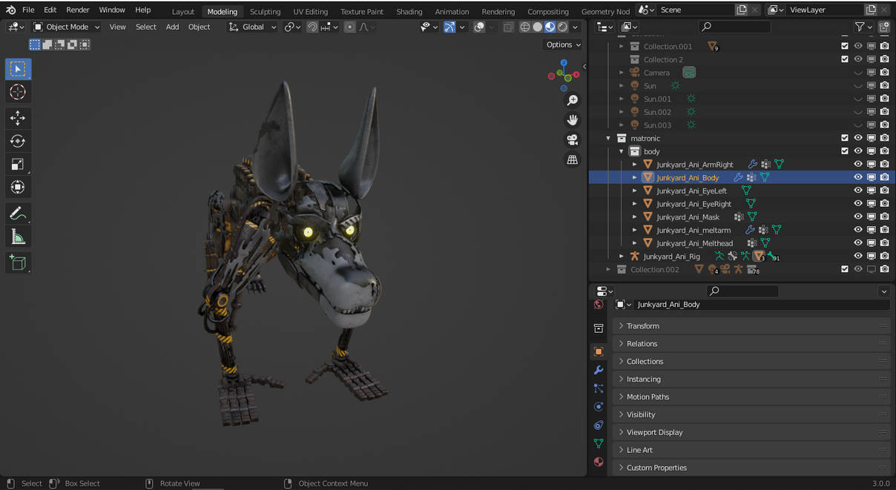Screen dimensions: 896x490
Task: Toggle visibility of Junkyard_Ani_EyeLeft
Action: click(x=857, y=191)
